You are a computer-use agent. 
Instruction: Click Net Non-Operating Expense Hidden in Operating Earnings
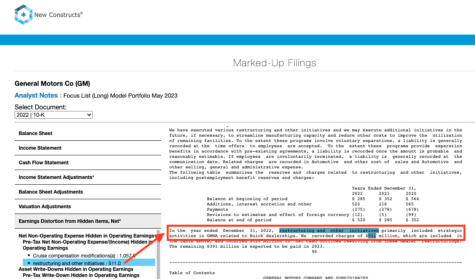point(86,236)
